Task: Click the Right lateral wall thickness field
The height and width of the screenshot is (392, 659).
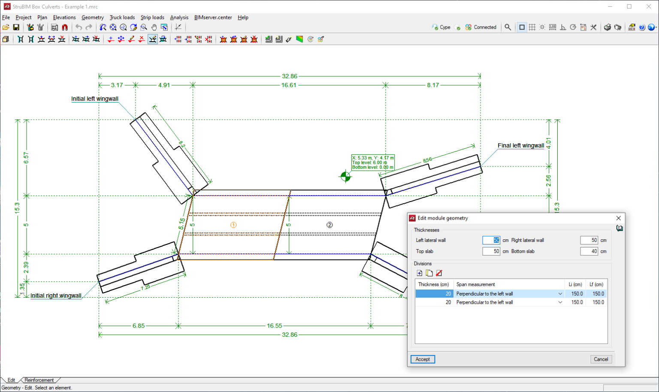Action: pos(589,240)
